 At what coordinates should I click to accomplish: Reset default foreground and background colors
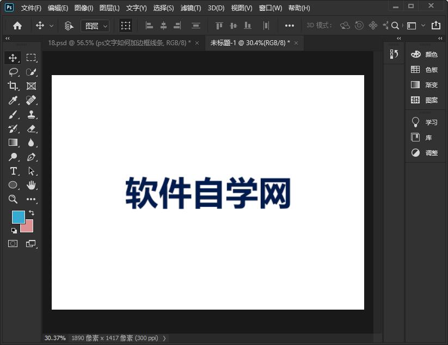pyautogui.click(x=14, y=231)
